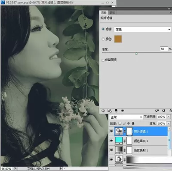Open the status bar info arrow menu

tap(61, 168)
